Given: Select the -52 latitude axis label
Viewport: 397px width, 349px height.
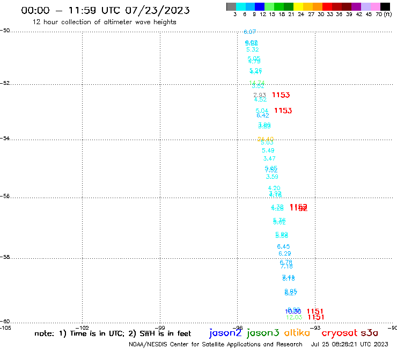Looking at the screenshot, I should point(5,83).
